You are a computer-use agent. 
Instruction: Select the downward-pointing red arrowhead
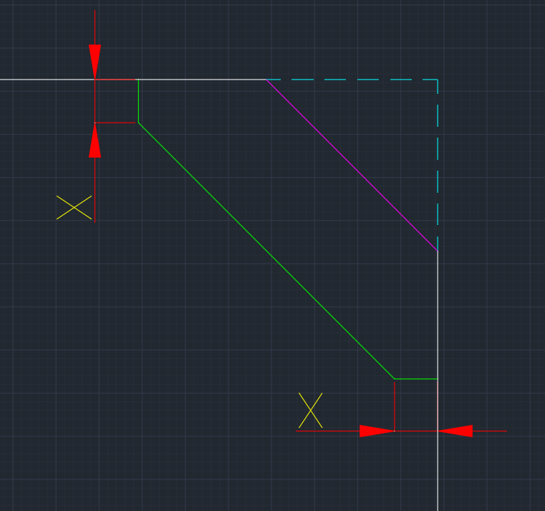click(x=95, y=62)
